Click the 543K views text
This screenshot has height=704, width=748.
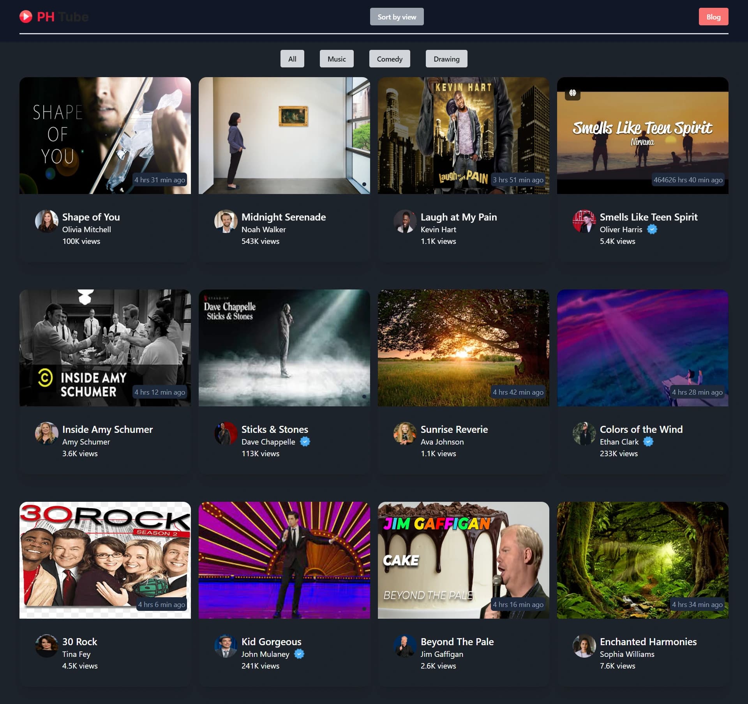[x=260, y=241]
